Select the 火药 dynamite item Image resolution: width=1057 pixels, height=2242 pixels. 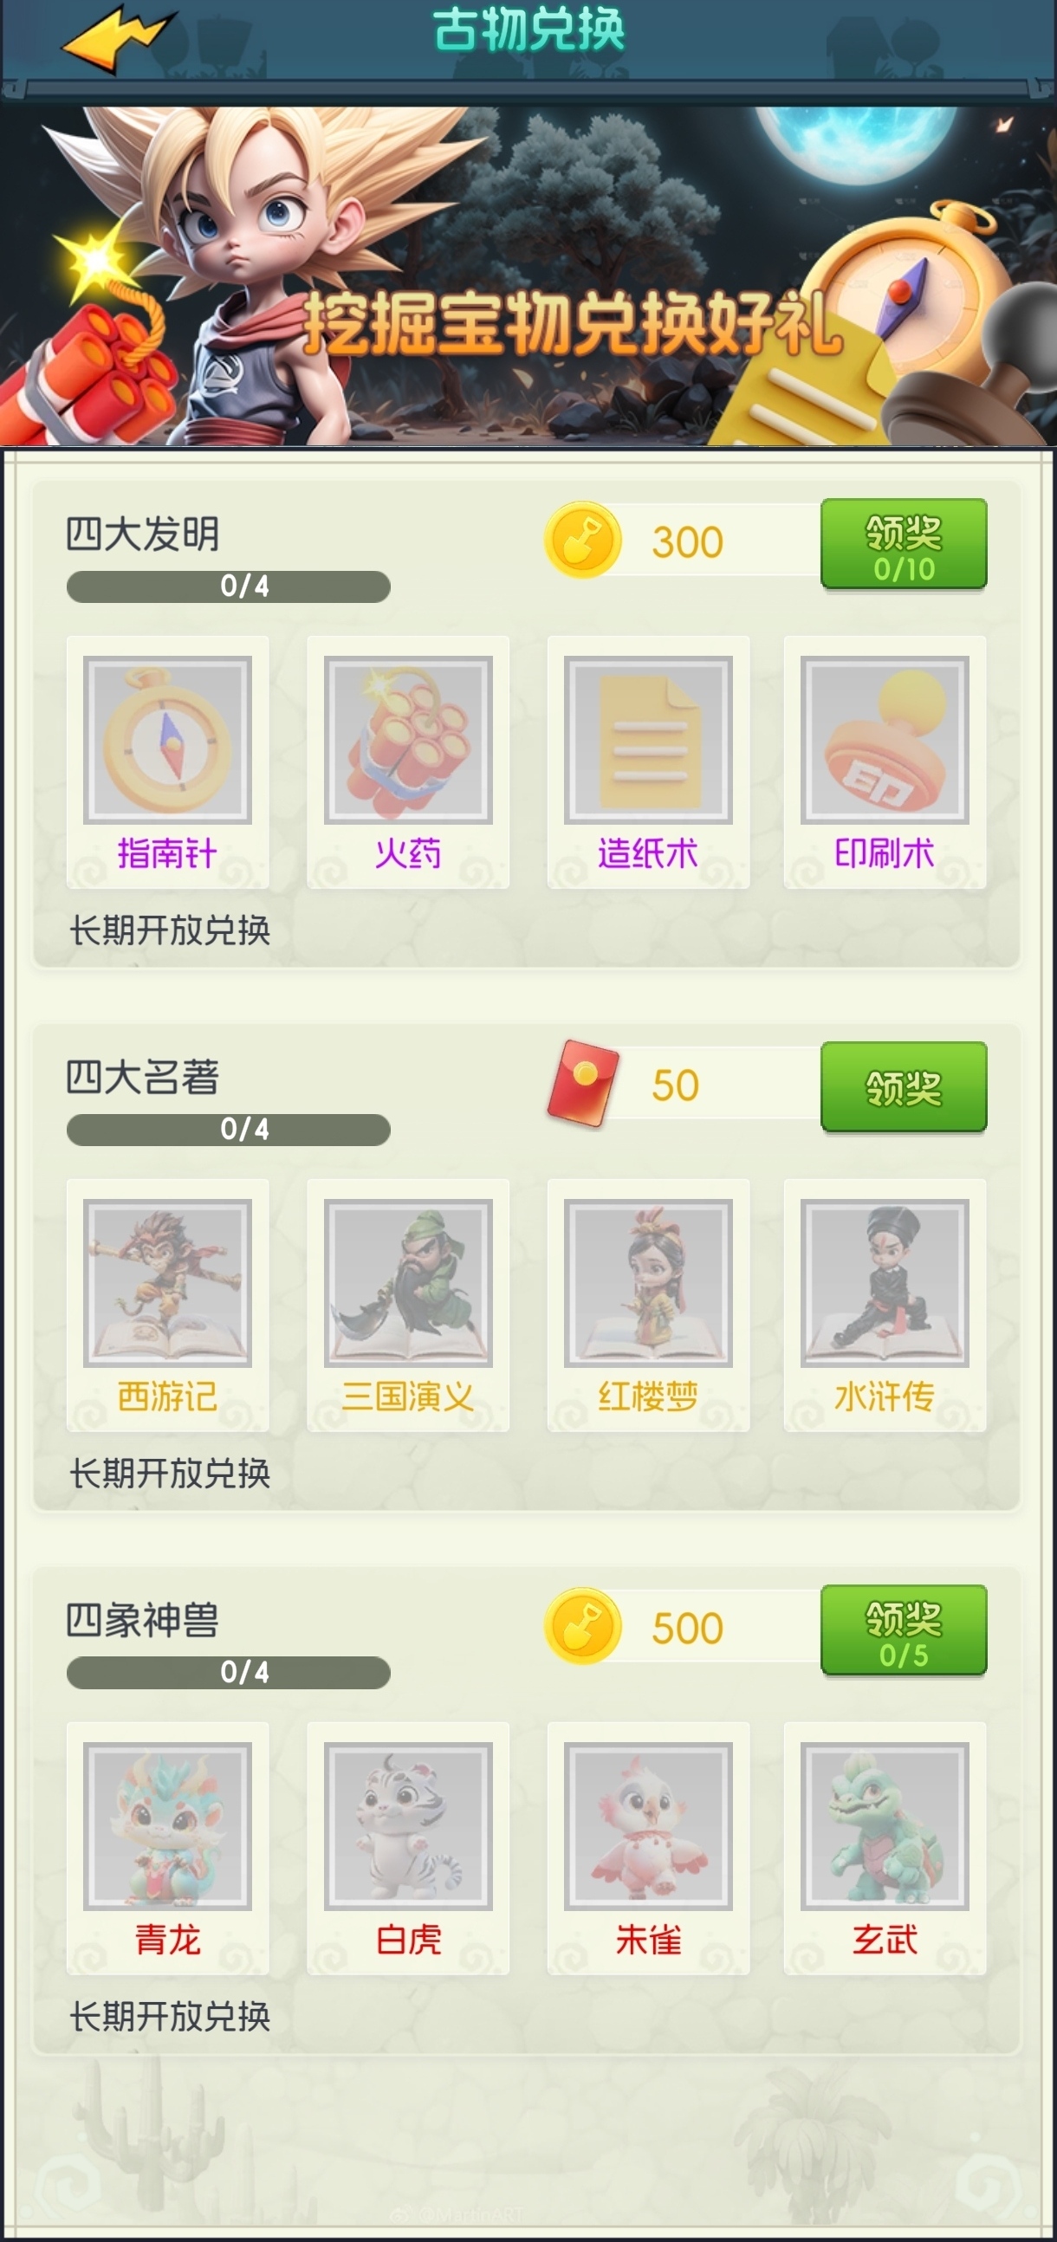(x=407, y=762)
